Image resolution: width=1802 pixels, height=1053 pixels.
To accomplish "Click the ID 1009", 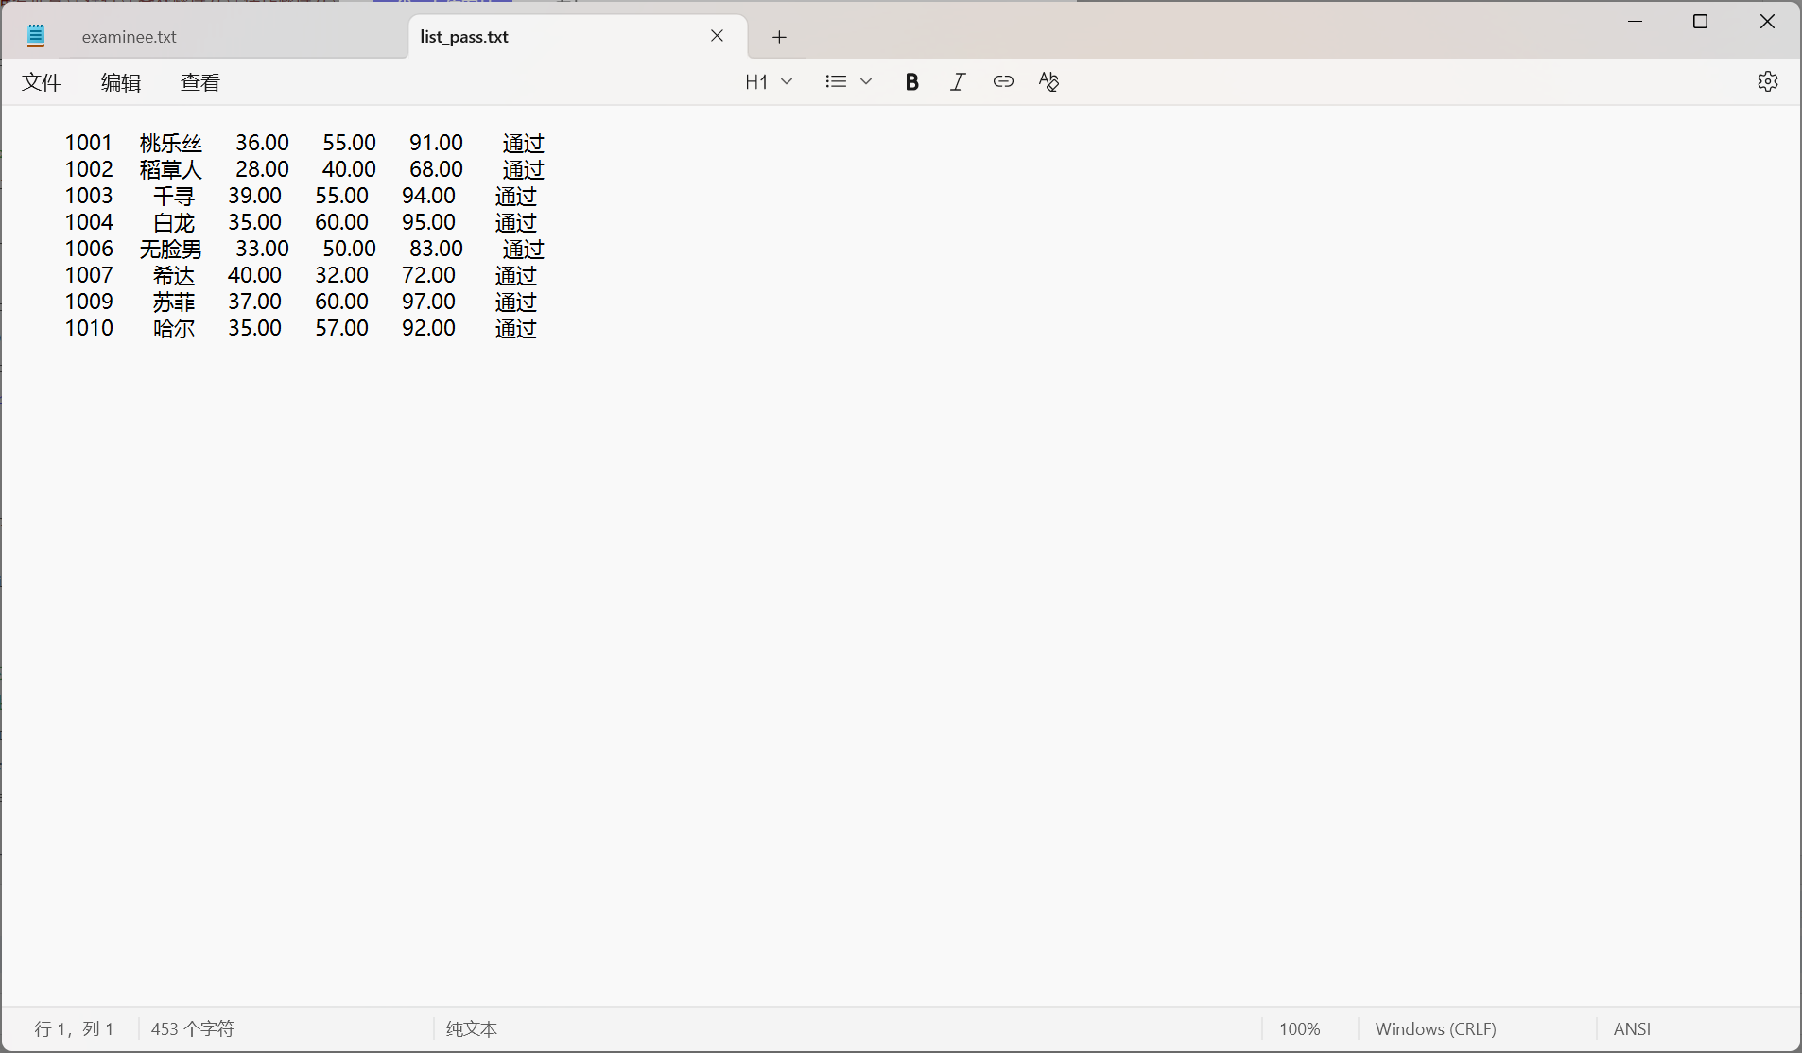I will pyautogui.click(x=88, y=302).
